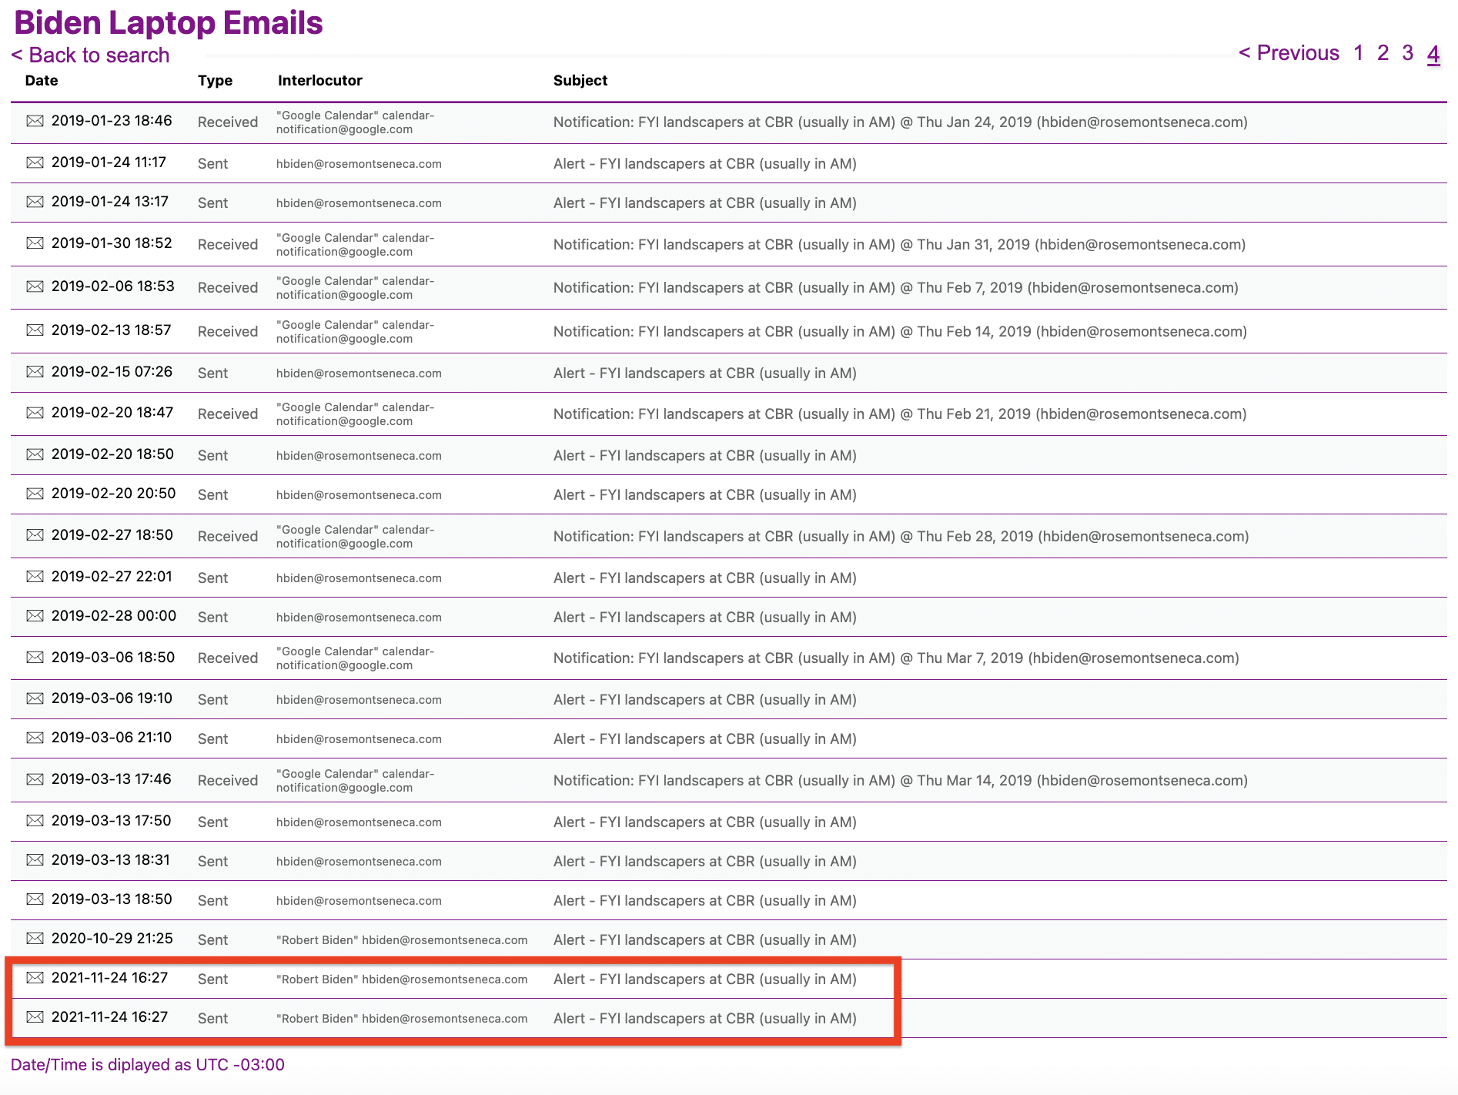
Task: Jump to results page 1
Action: (x=1359, y=53)
